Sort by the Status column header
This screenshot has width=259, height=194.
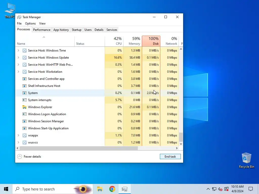click(x=90, y=41)
